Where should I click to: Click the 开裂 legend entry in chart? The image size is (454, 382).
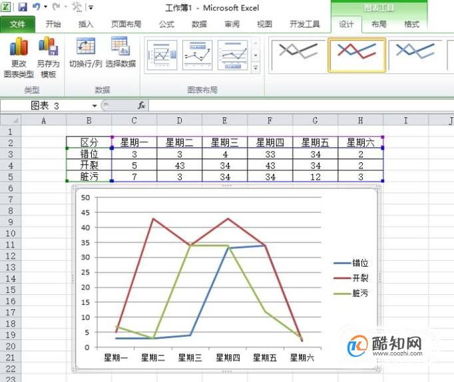[351, 278]
